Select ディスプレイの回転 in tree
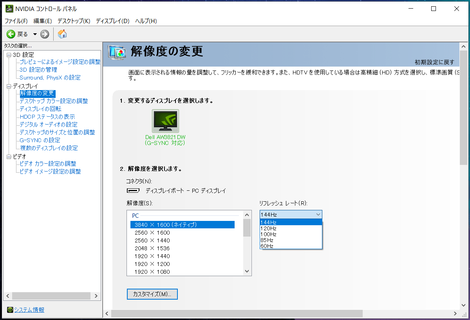The width and height of the screenshot is (470, 320). pyautogui.click(x=40, y=109)
